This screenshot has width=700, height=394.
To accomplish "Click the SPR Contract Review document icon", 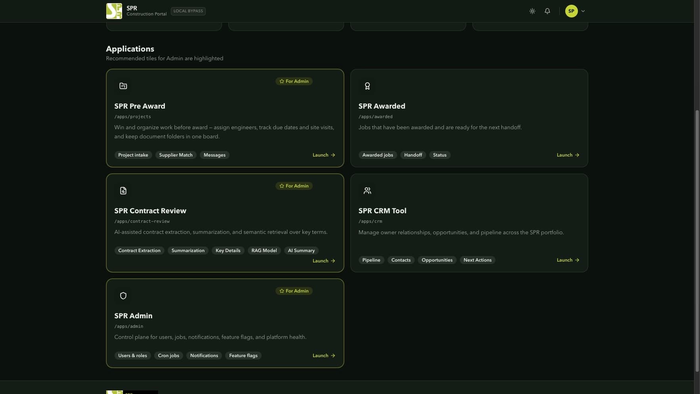I will point(123,191).
